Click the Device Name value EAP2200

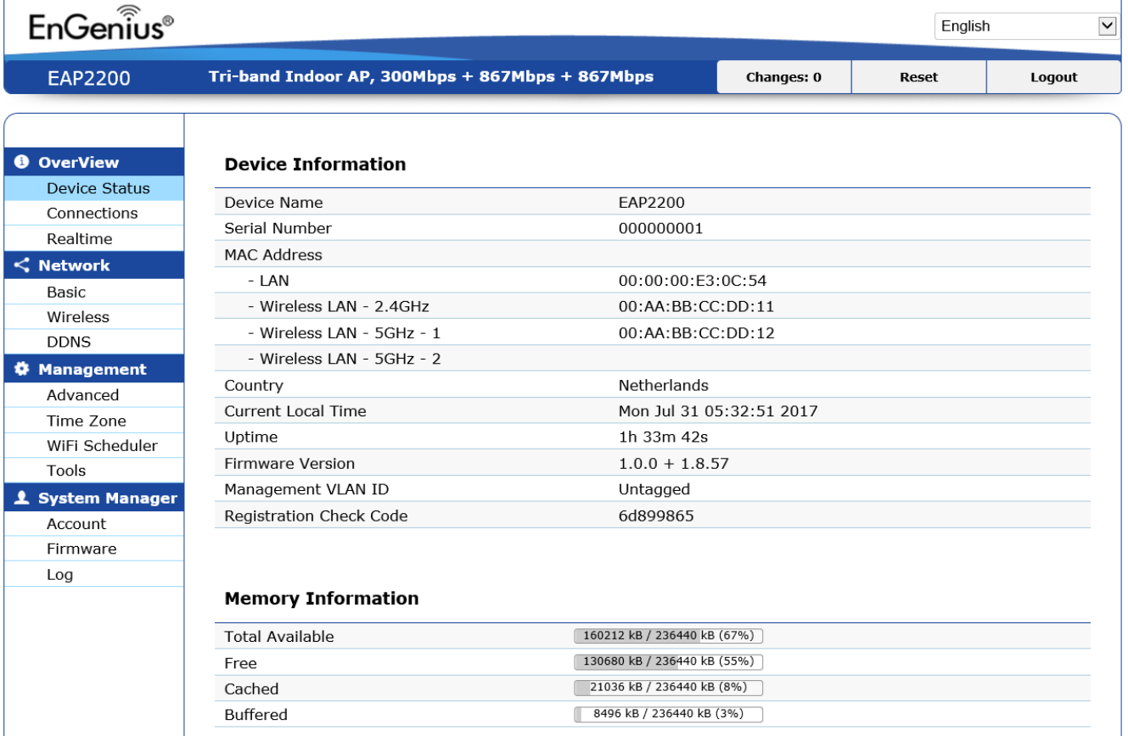(x=651, y=203)
